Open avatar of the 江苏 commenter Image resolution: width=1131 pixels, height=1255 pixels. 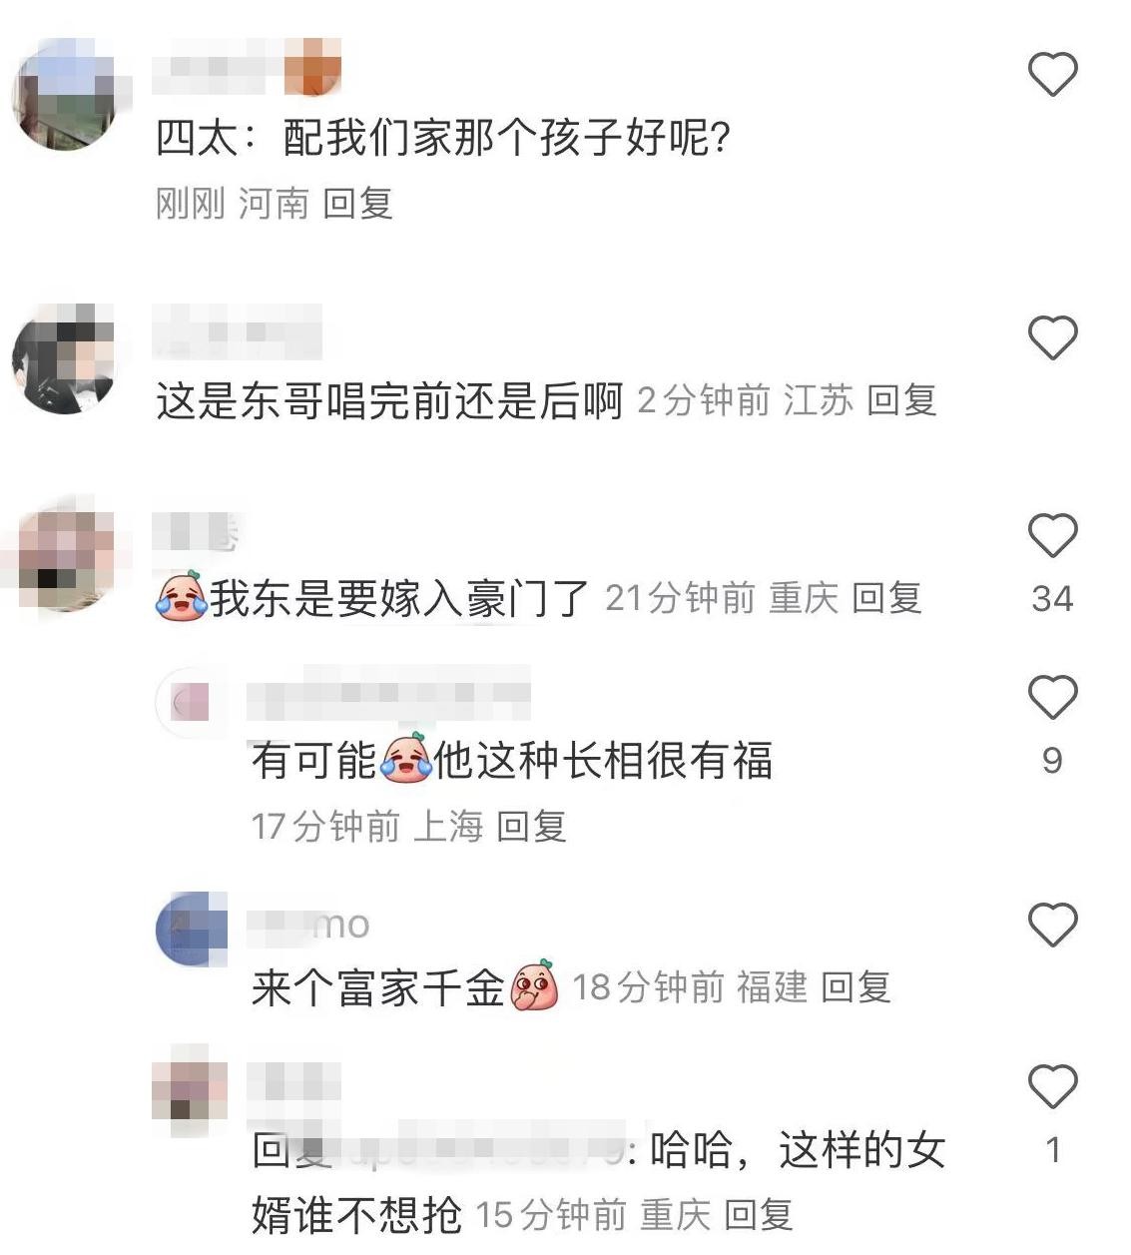pyautogui.click(x=65, y=357)
